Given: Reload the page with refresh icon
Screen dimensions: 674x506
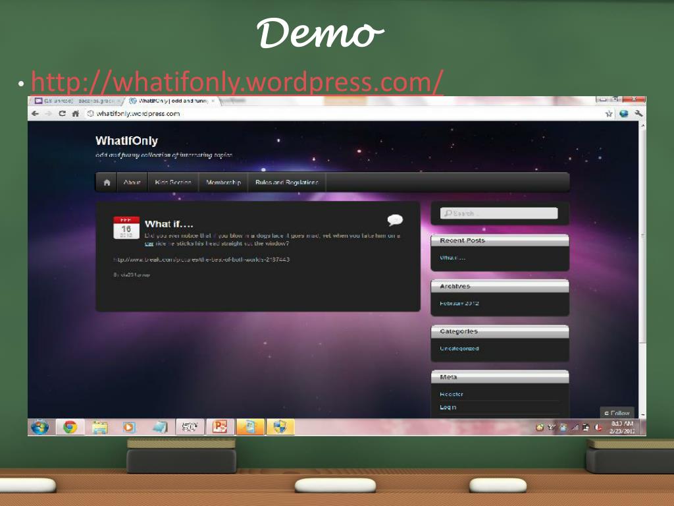Looking at the screenshot, I should click(63, 113).
